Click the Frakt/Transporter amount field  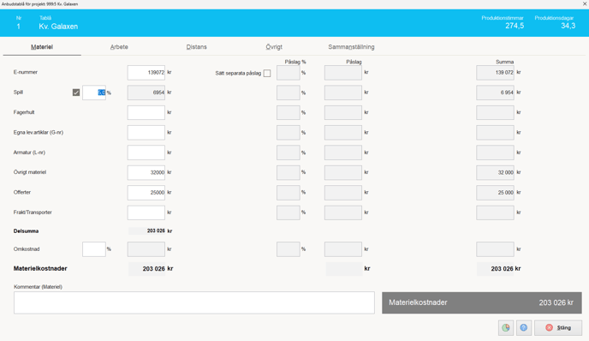pos(146,212)
